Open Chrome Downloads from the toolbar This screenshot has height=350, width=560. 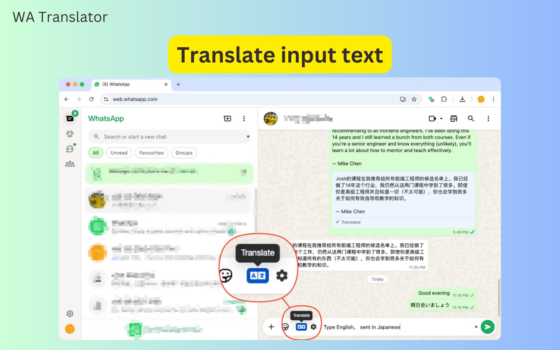click(462, 99)
